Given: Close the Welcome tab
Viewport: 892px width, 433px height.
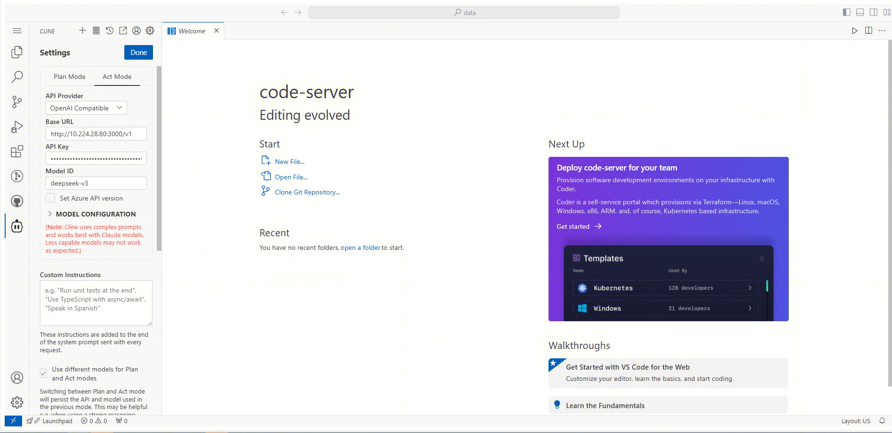Looking at the screenshot, I should coord(216,31).
